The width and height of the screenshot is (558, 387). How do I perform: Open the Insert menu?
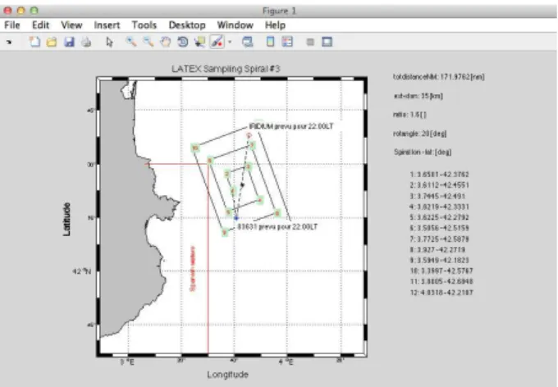[x=107, y=25]
